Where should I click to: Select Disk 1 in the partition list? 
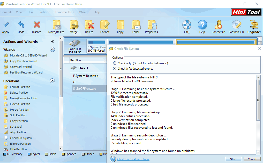[x=83, y=68]
